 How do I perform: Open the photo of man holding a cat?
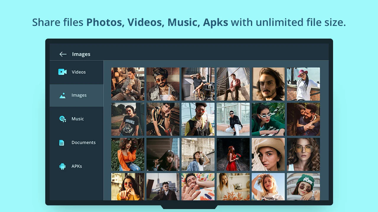128,84
